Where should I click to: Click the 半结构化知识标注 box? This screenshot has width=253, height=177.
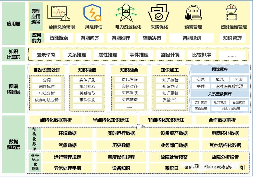[x=111, y=120]
